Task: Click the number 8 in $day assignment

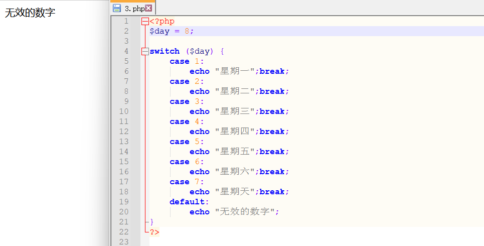Action: click(x=187, y=31)
